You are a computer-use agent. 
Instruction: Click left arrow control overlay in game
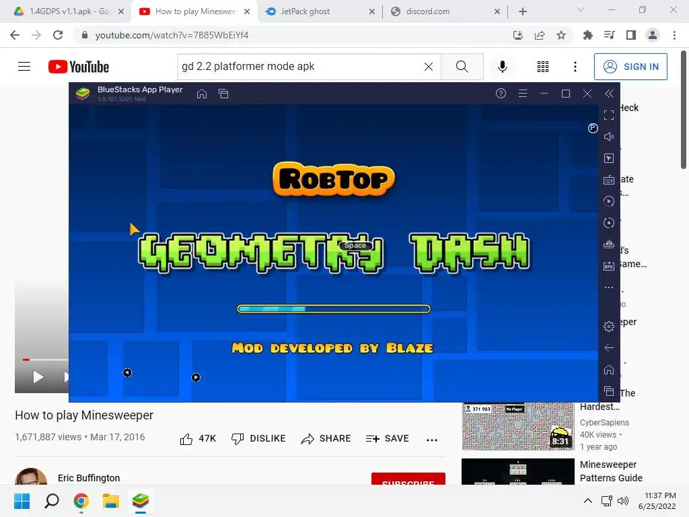pyautogui.click(x=127, y=373)
